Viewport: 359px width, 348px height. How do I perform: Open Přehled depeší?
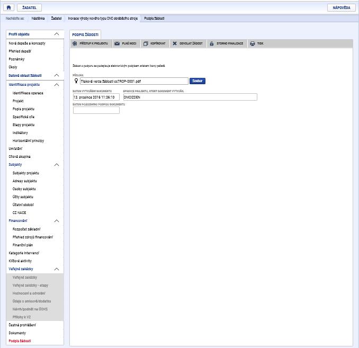(x=20, y=51)
